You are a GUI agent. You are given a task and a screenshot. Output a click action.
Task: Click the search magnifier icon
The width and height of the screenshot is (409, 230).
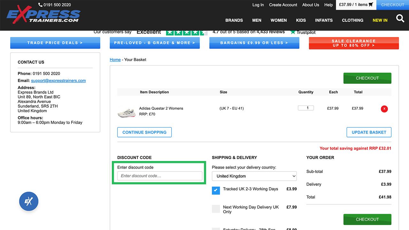coord(400,19)
